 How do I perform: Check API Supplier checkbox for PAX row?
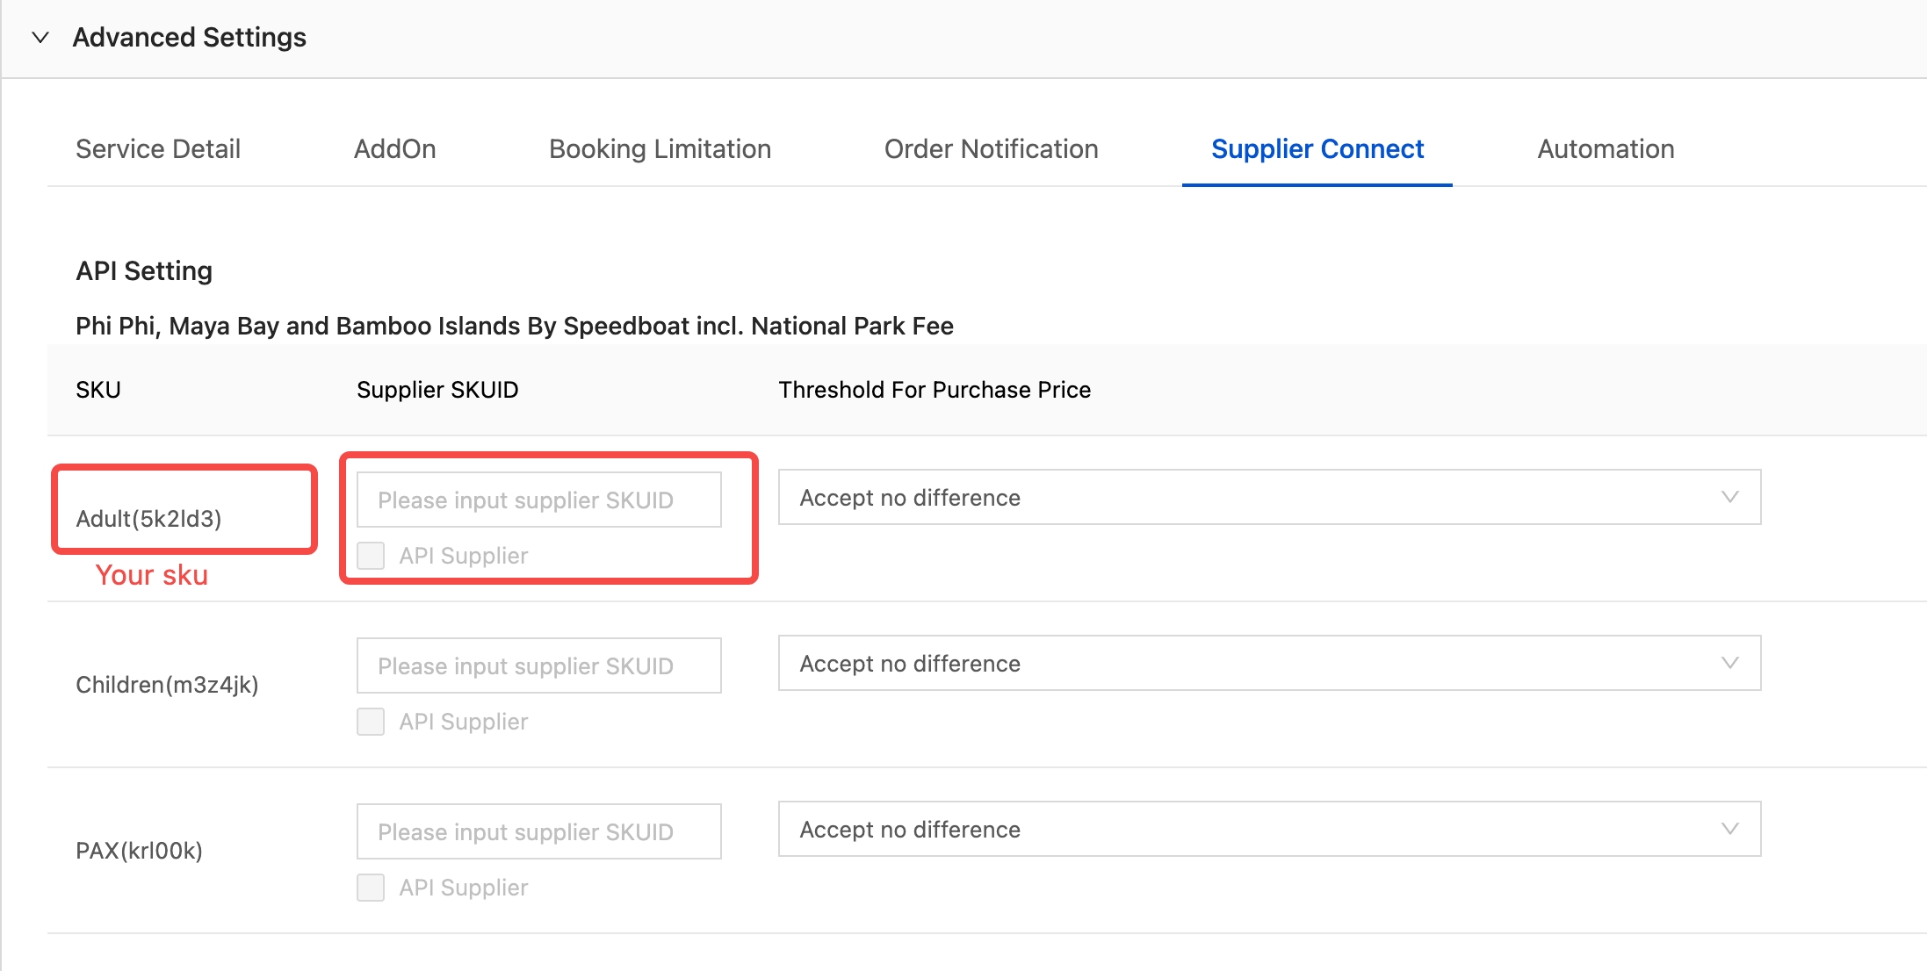[x=371, y=888]
